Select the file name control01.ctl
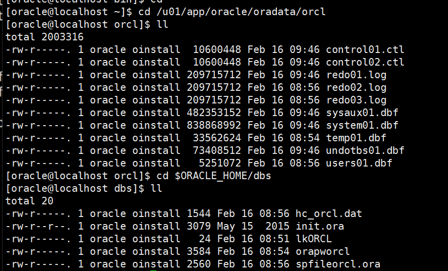This screenshot has width=448, height=271. pyautogui.click(x=365, y=49)
